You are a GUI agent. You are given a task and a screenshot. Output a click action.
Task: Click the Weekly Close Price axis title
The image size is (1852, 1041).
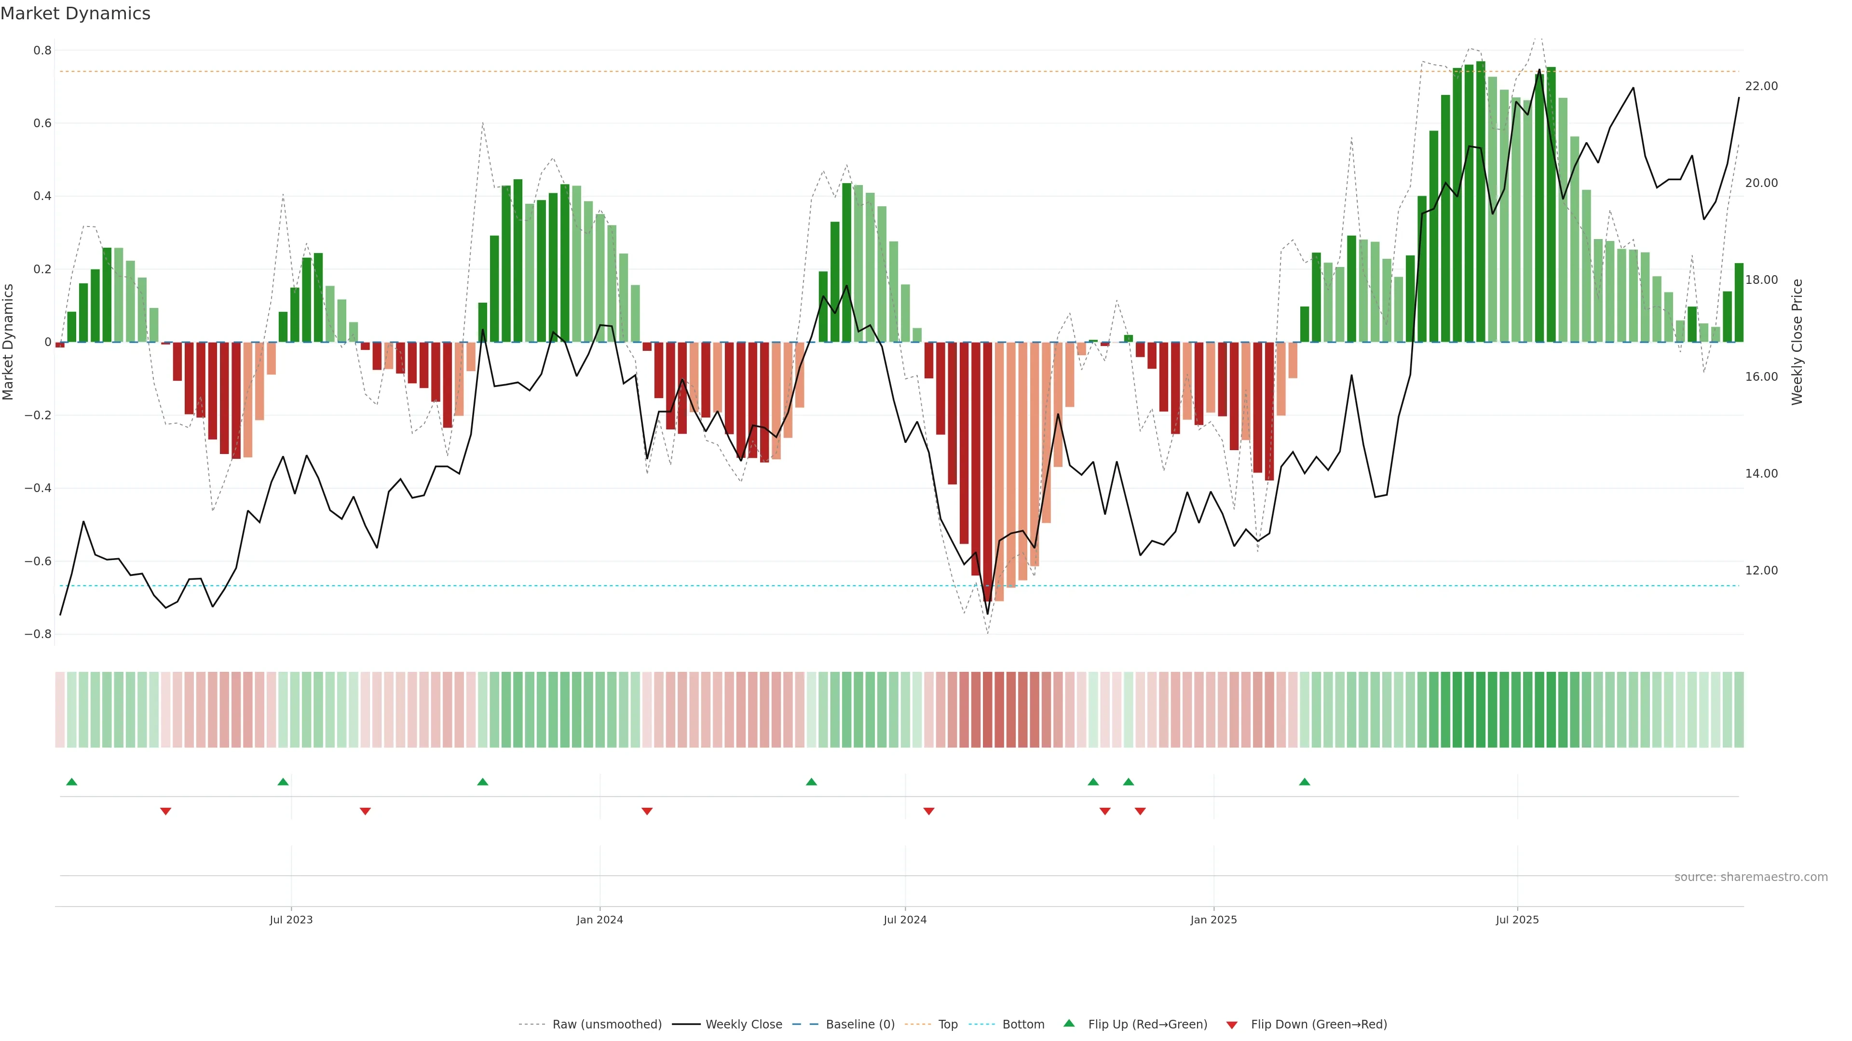pos(1797,342)
